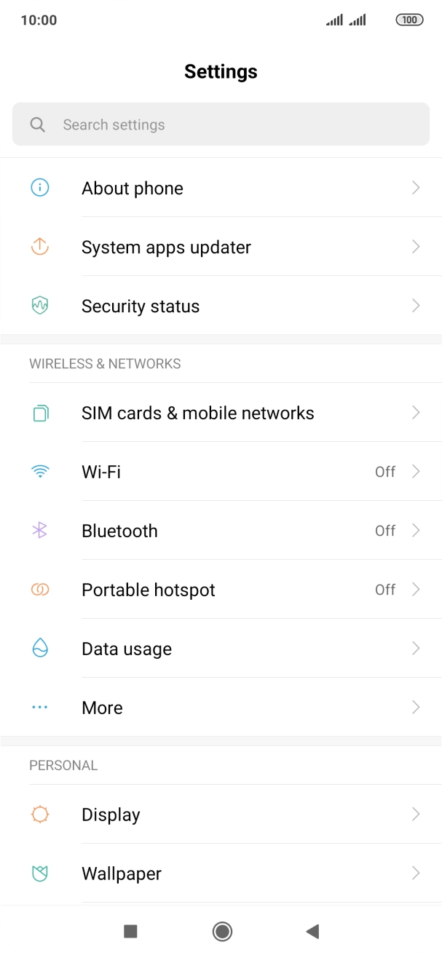Tap the Display sun icon
The image size is (442, 958).
coord(40,814)
